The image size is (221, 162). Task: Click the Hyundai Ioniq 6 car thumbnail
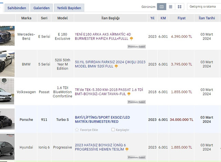click(x=7, y=147)
